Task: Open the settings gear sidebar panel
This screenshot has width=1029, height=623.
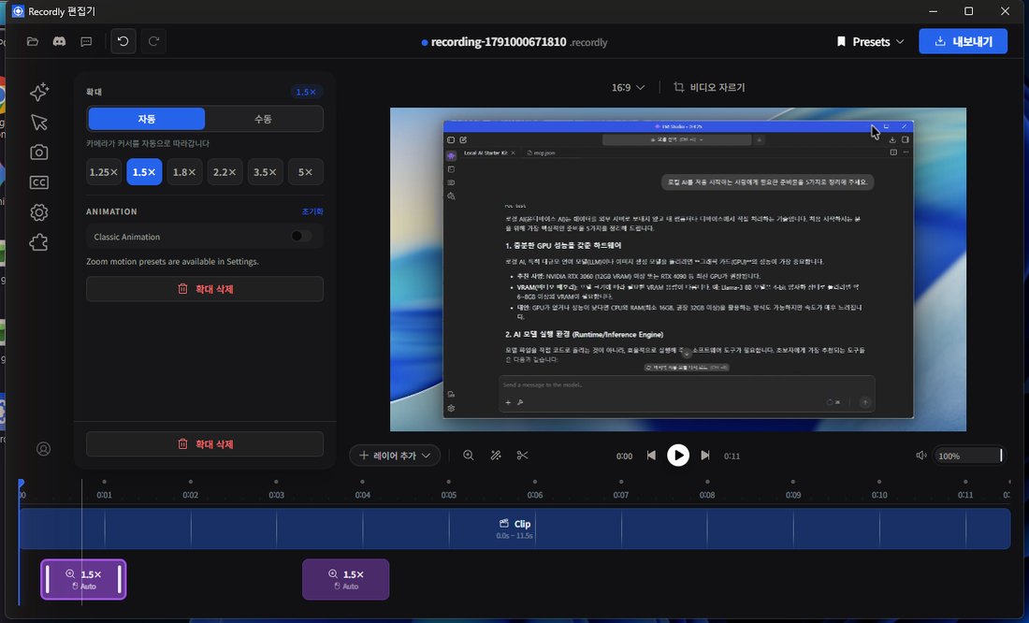Action: tap(38, 212)
